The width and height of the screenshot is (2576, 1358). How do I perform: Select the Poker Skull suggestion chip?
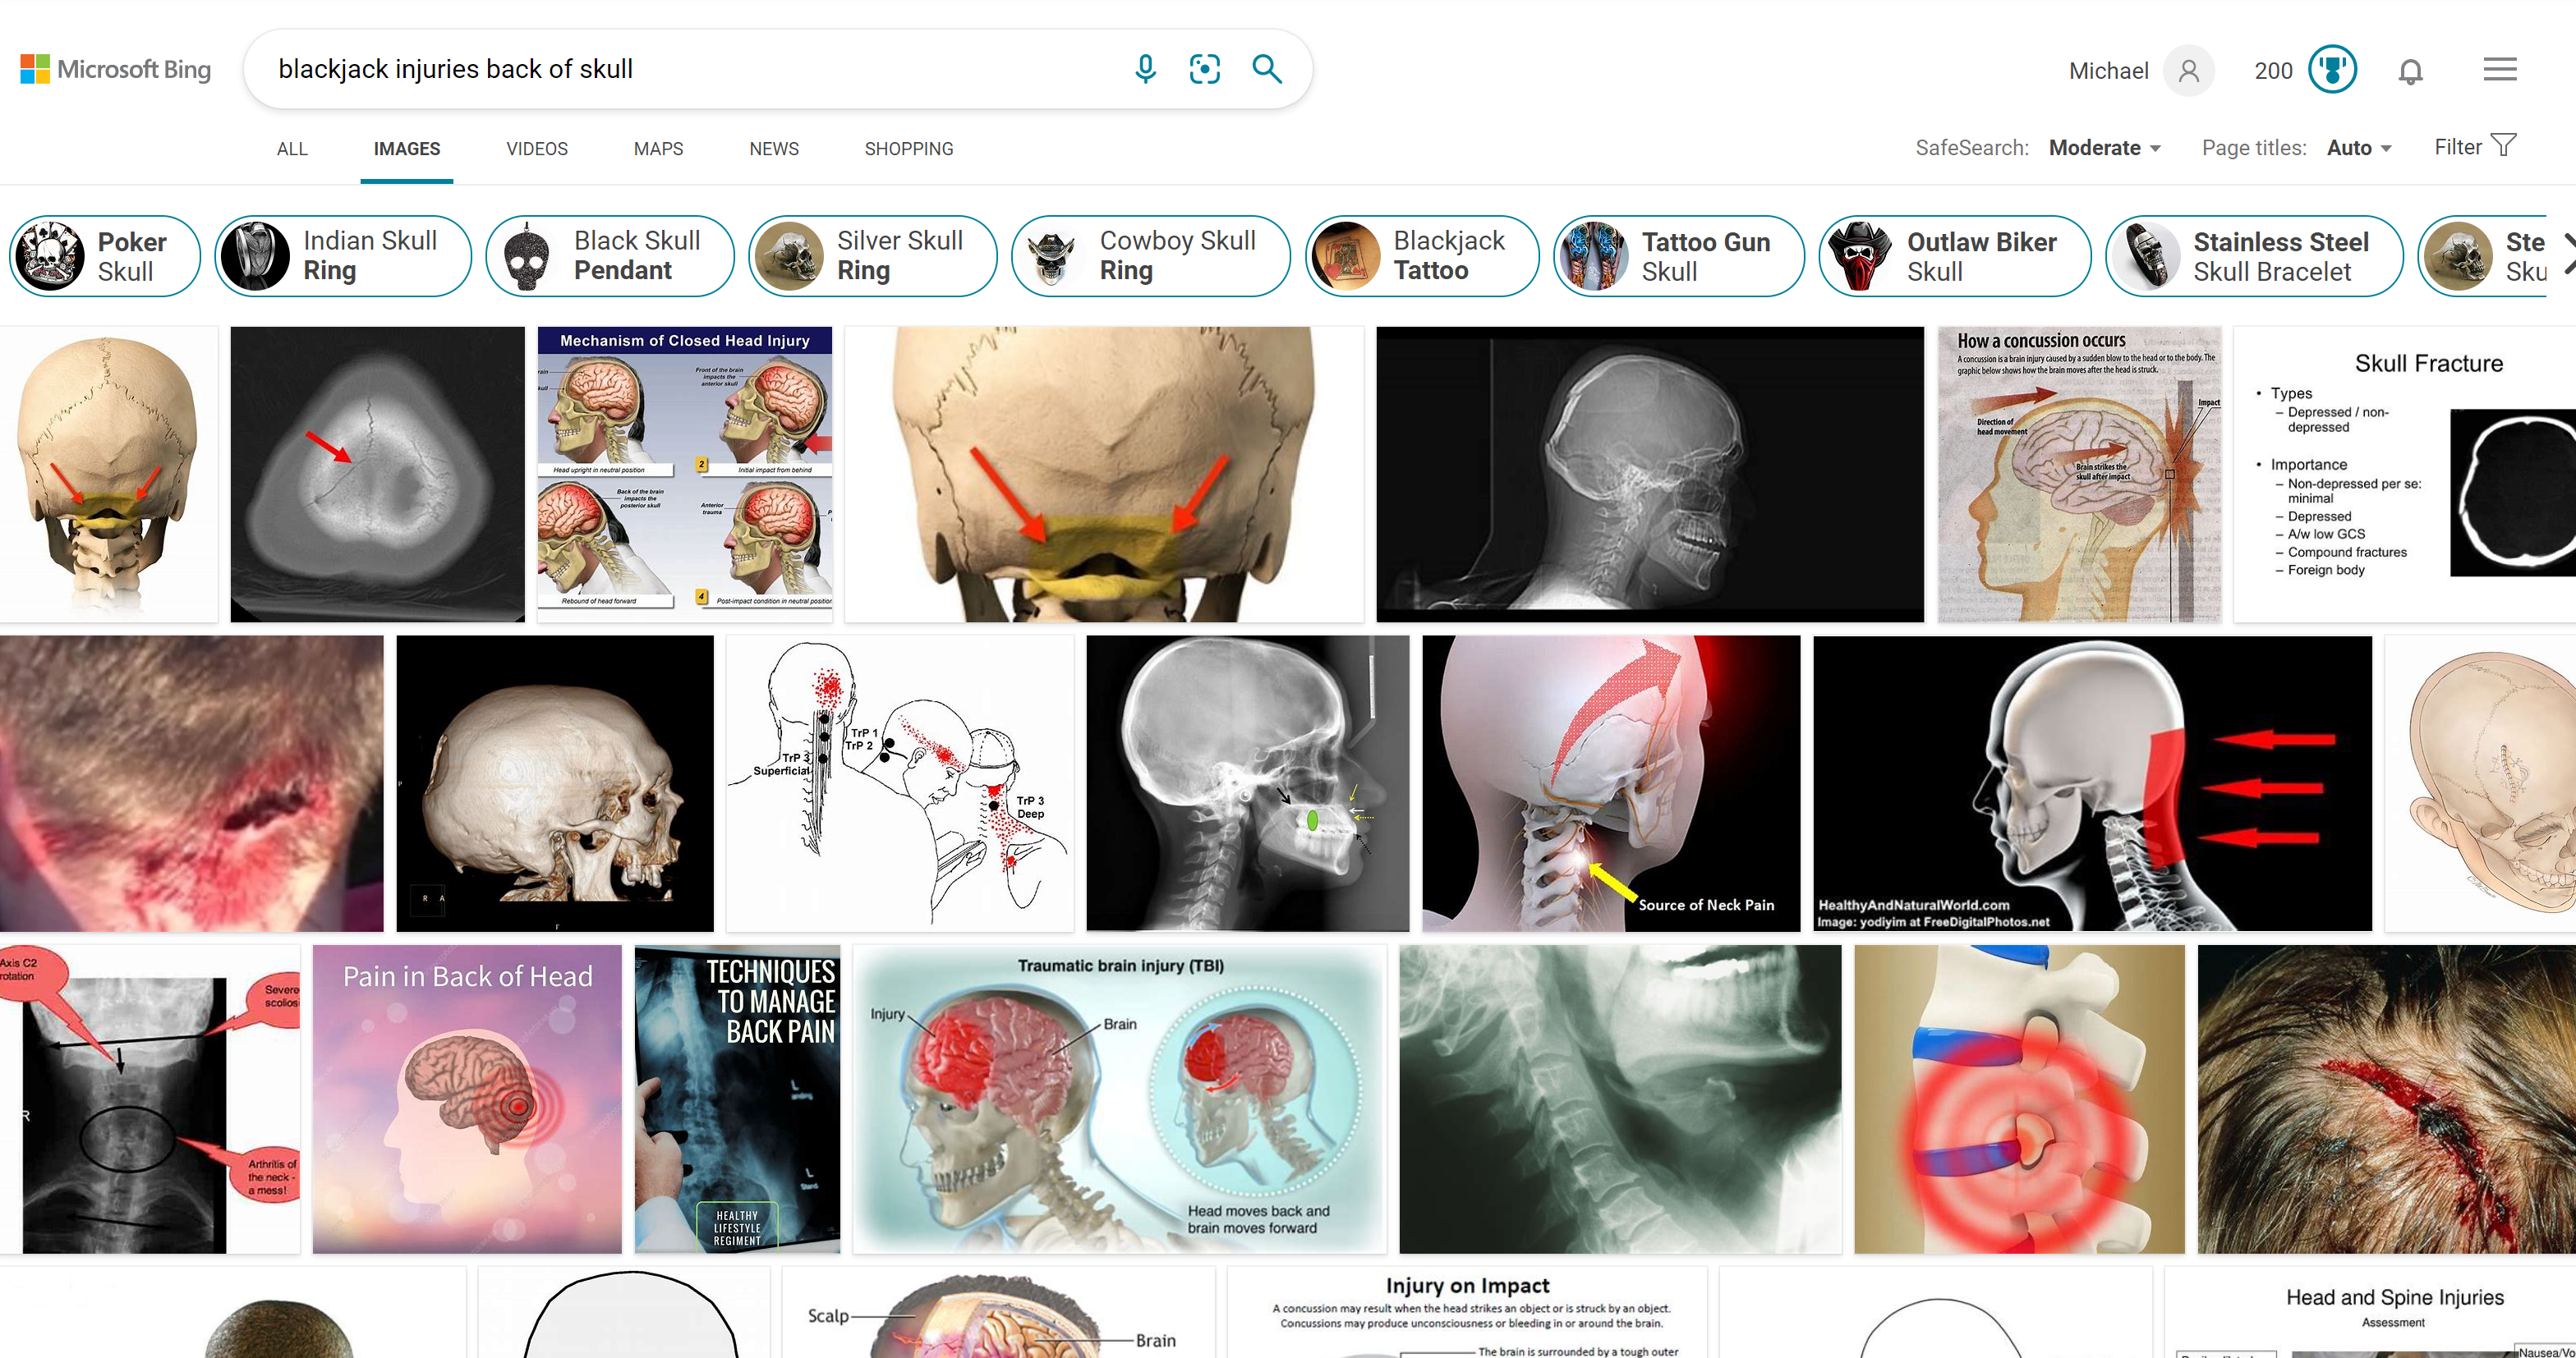point(104,256)
